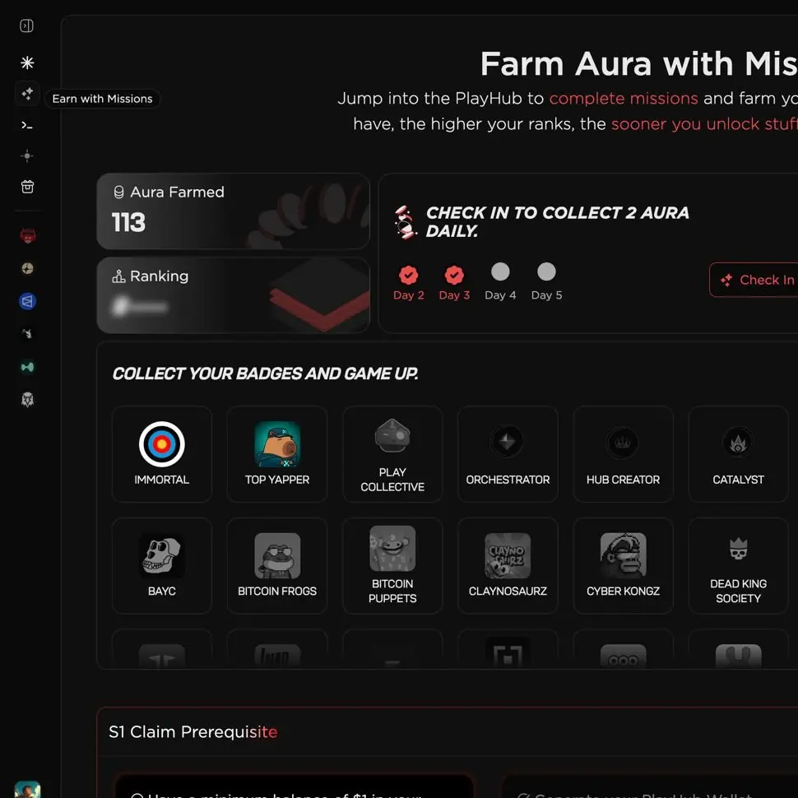Select the Bitcoin Frogs badge
798x798 pixels.
(x=277, y=565)
